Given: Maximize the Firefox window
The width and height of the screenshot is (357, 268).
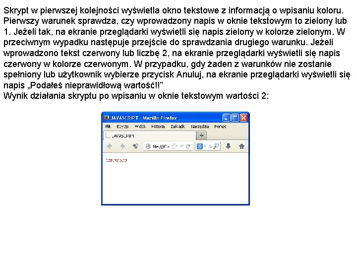Looking at the screenshot, I should coord(235,118).
